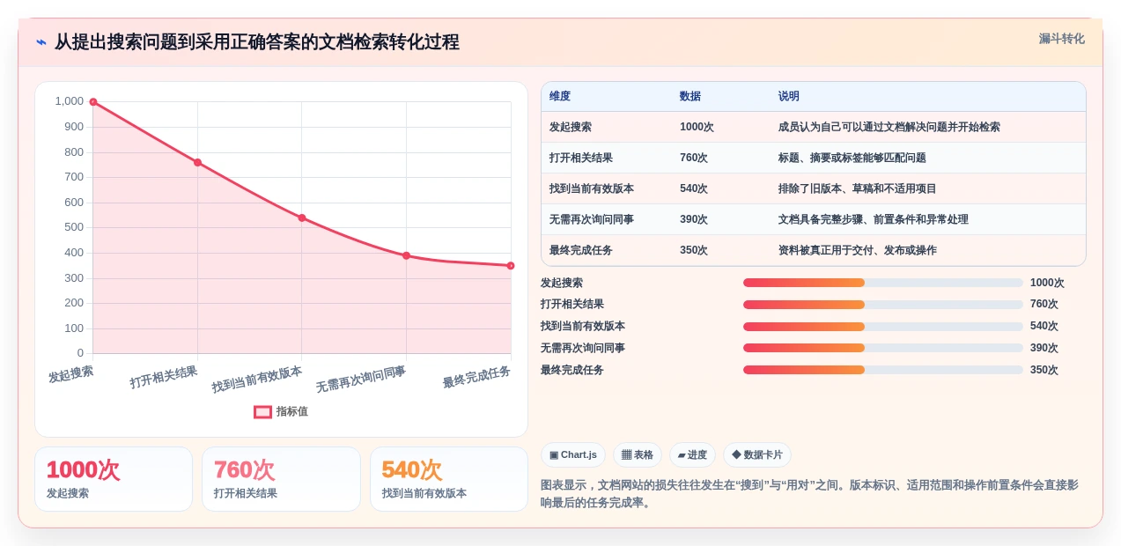Click the 打开相关结果 progress bar
The height and width of the screenshot is (546, 1121).
pyautogui.click(x=883, y=305)
